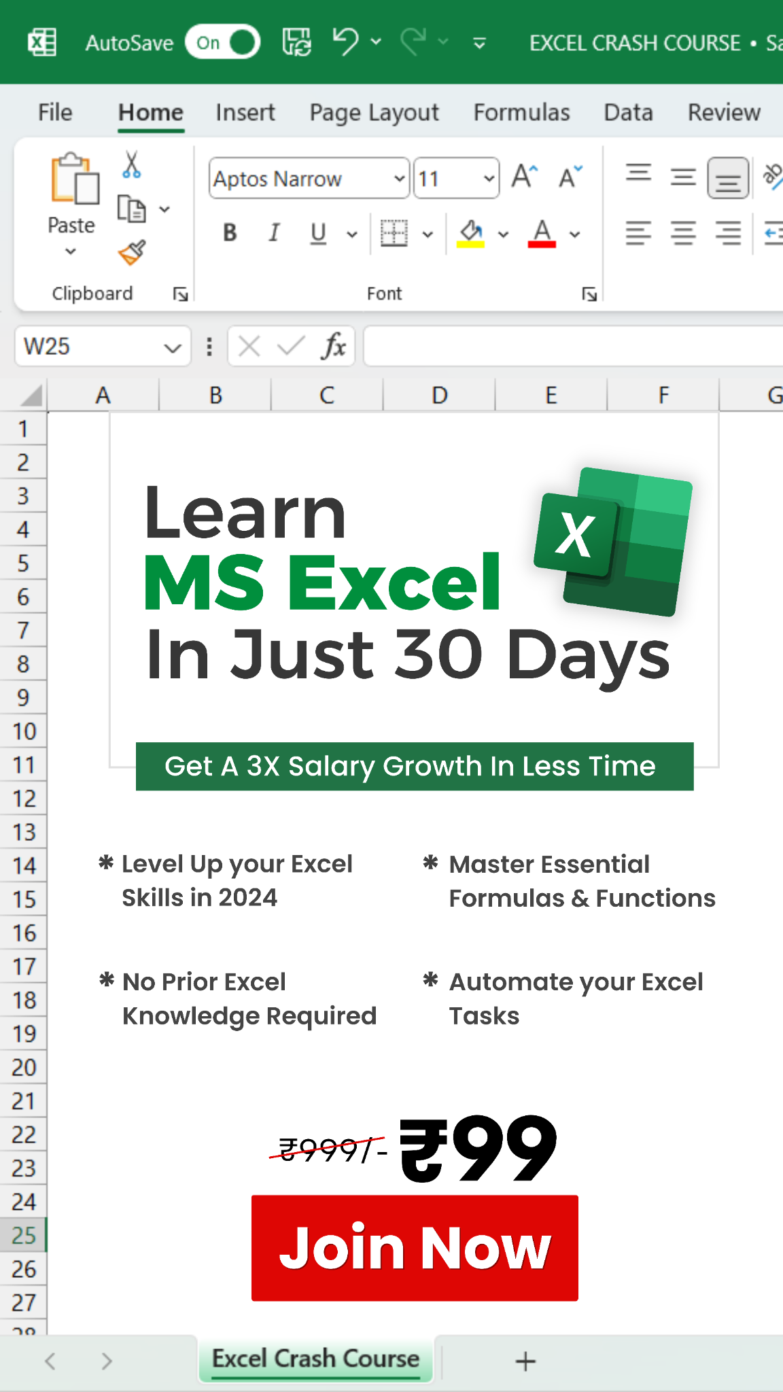
Task: Open the Underline style dropdown arrow
Action: point(351,234)
